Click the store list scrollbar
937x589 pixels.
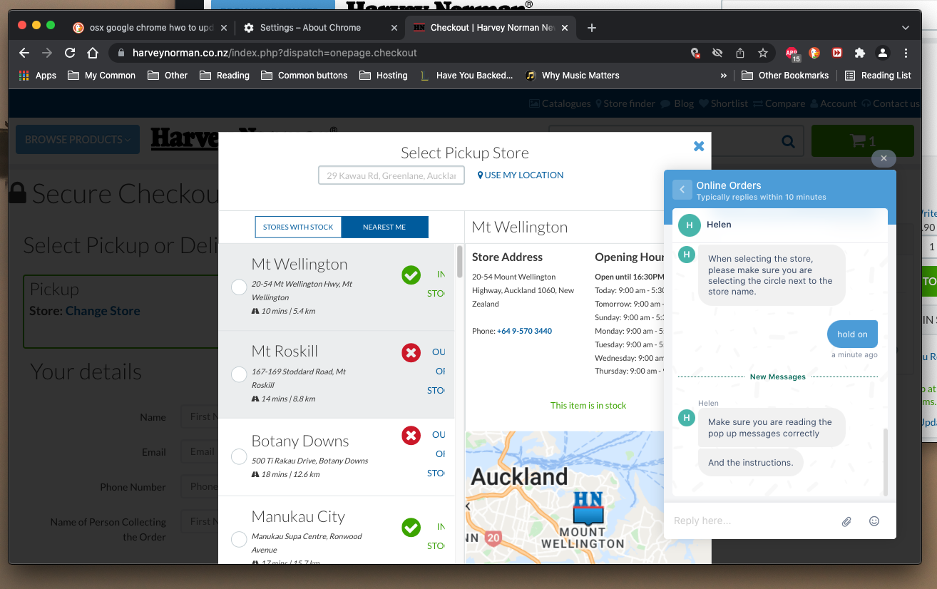click(x=459, y=262)
